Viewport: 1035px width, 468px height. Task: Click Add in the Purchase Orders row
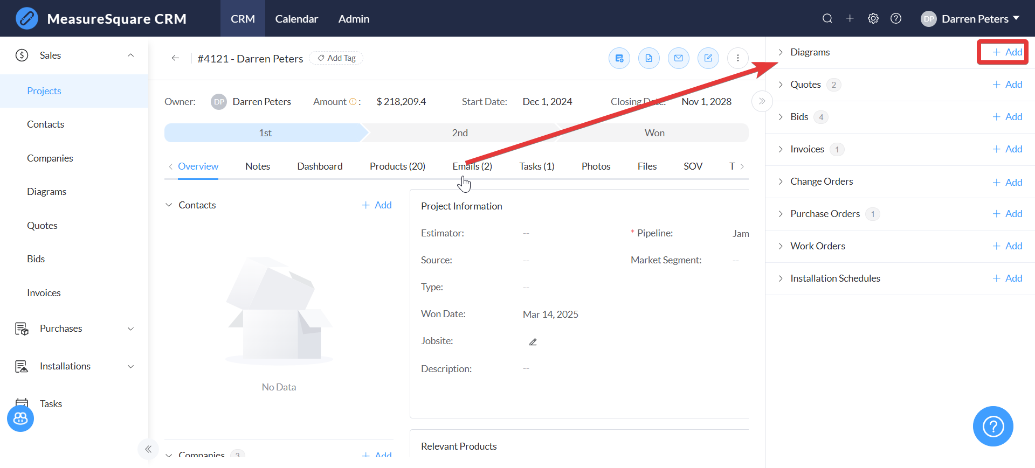pyautogui.click(x=1008, y=214)
